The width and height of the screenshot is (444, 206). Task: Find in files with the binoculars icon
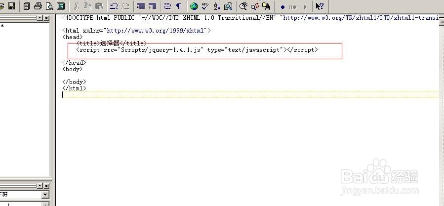266,6
